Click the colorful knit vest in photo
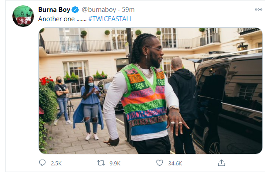The image size is (265, 172). [145, 100]
